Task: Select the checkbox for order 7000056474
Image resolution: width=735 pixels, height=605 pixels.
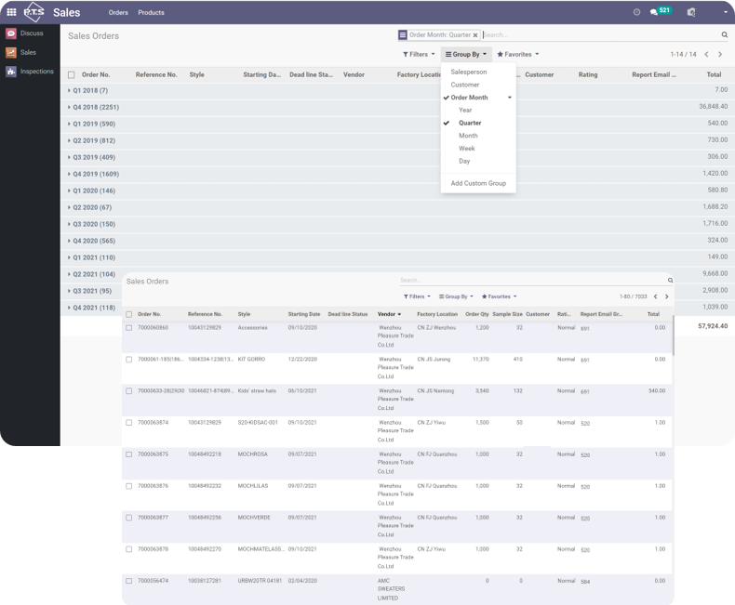Action: click(x=129, y=581)
